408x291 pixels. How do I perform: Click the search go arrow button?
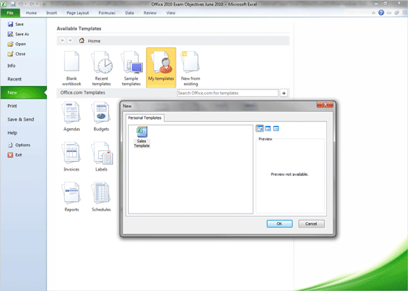(x=284, y=93)
